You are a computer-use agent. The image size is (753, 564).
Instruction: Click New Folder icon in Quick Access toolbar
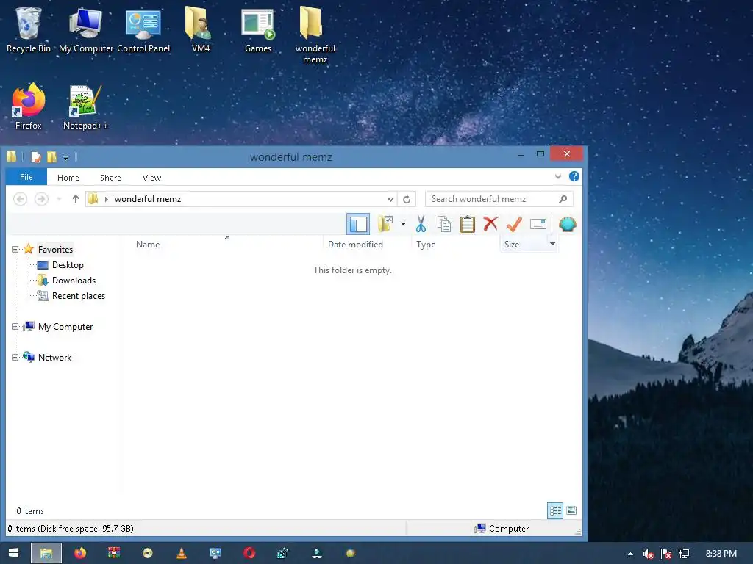click(x=51, y=157)
